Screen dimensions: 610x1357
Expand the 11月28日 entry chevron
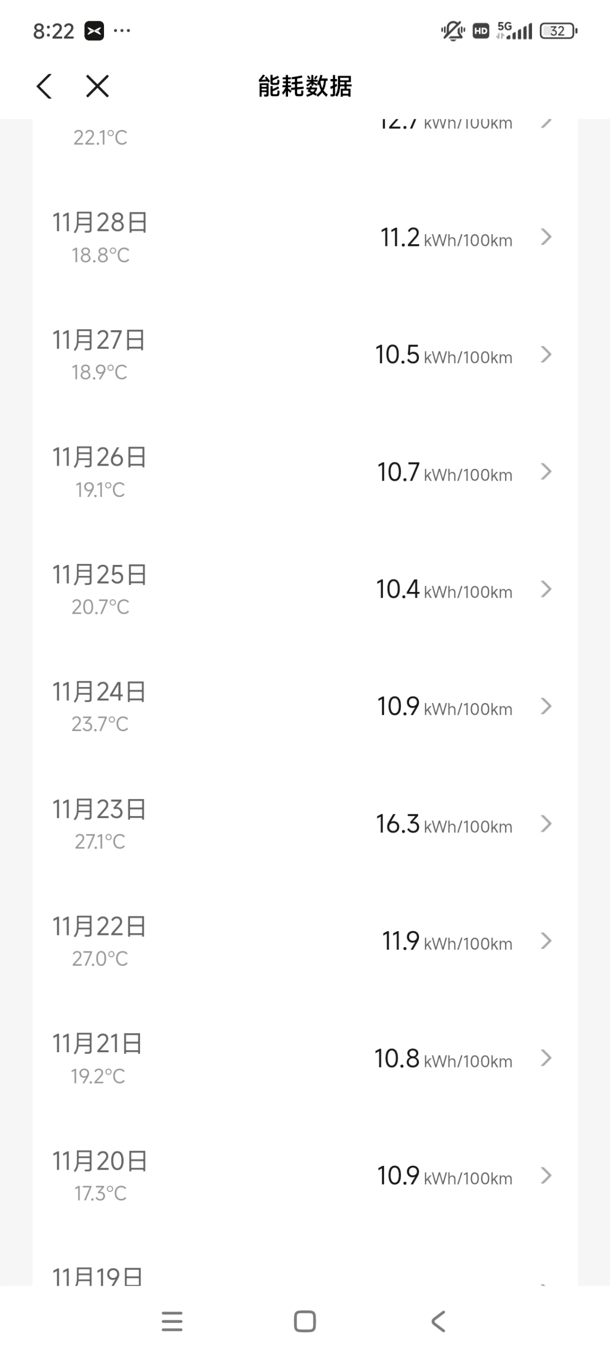click(x=546, y=237)
